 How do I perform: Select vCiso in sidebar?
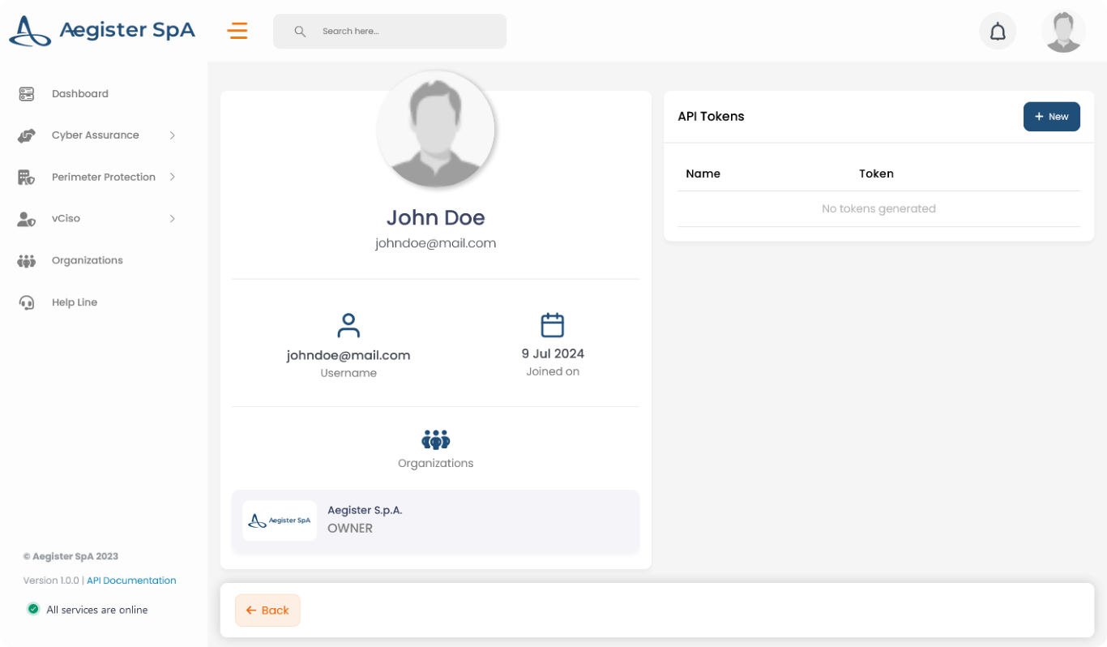pyautogui.click(x=66, y=219)
